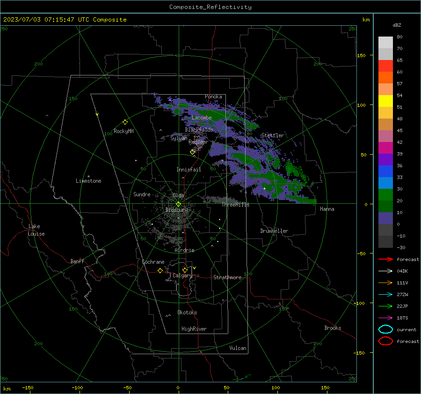Image resolution: width=421 pixels, height=394 pixels.
Task: Click the Cochrane city label
Action: pos(153,262)
